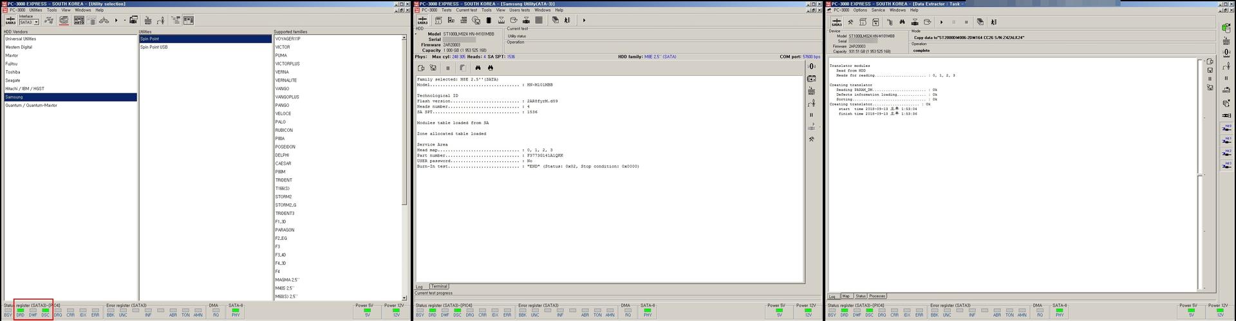Screen dimensions: 1236x321
Task: Toggle head Hd2 in Data Extractor sidebar
Action: coord(1227,152)
